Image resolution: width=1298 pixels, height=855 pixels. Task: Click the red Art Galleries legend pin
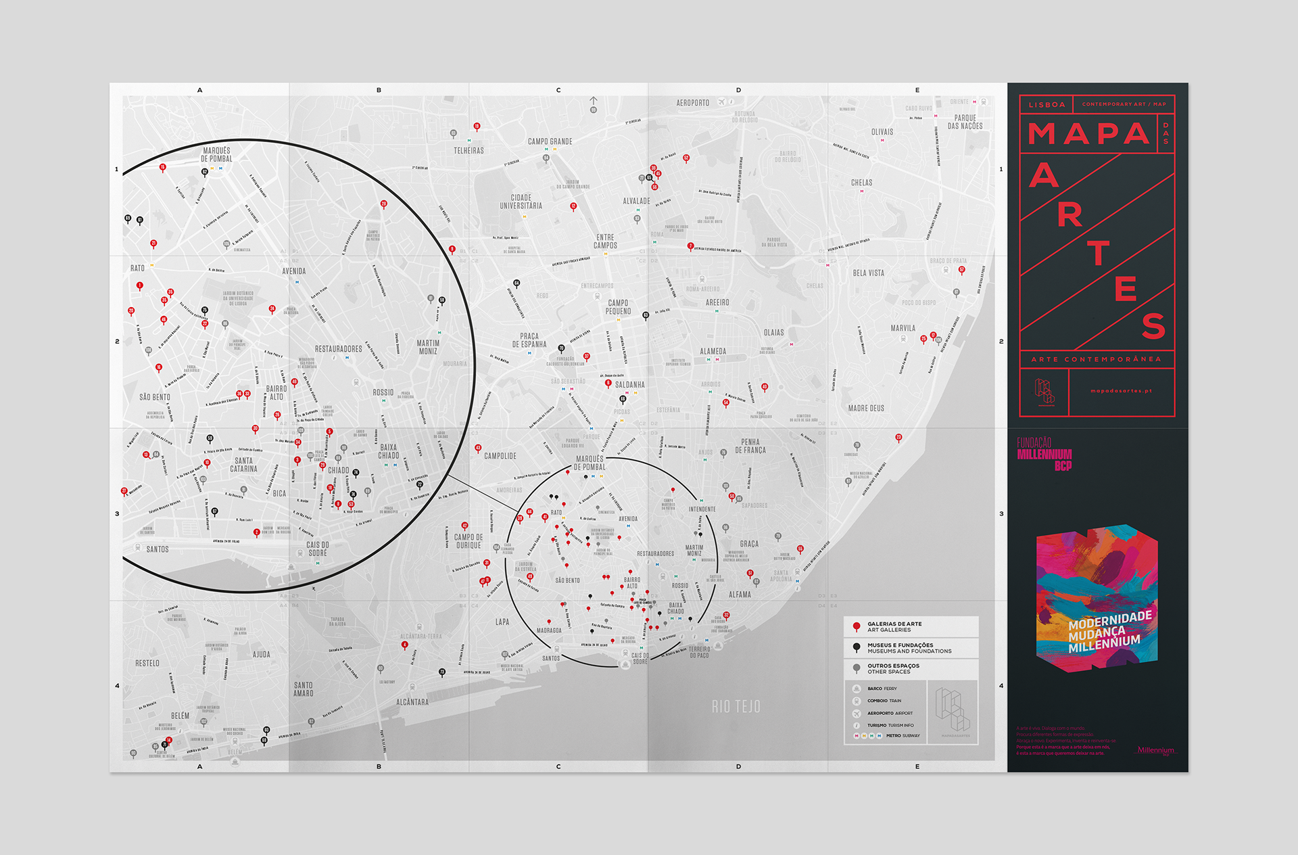tap(857, 626)
